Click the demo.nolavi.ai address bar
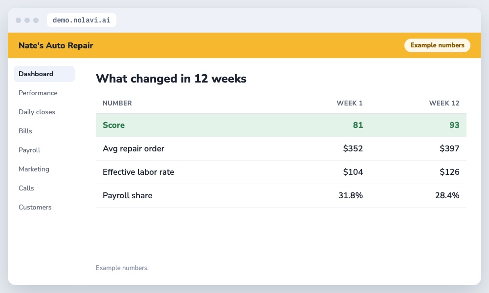 [81, 20]
